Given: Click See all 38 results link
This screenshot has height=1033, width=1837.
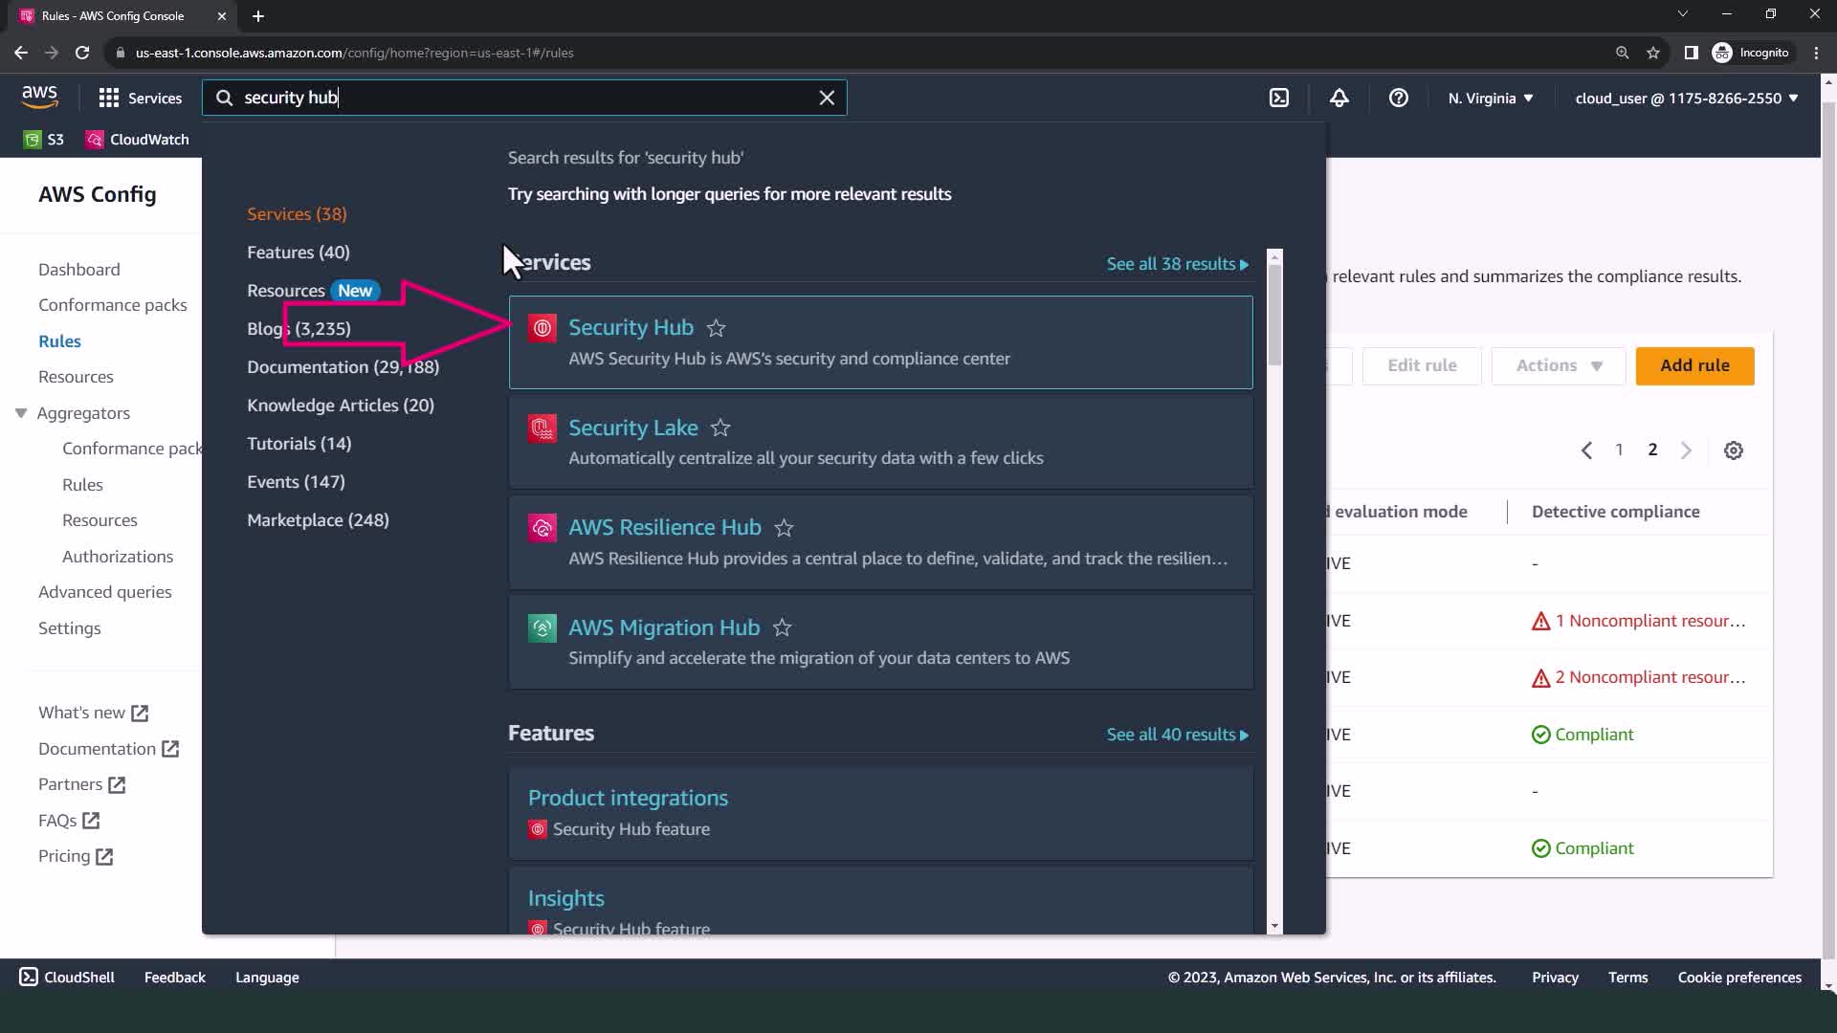Looking at the screenshot, I should point(1177,264).
